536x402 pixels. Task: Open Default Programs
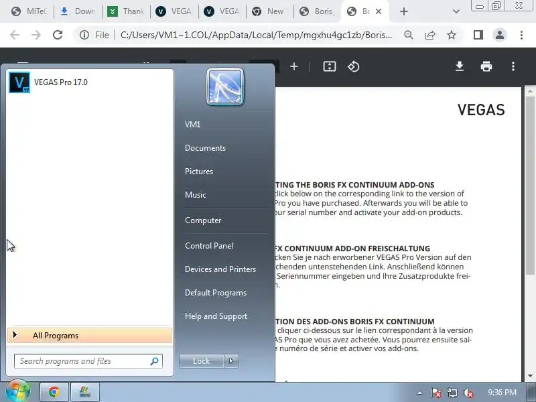215,293
